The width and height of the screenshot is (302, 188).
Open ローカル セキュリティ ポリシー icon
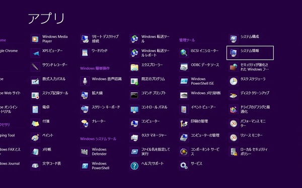click(x=234, y=152)
